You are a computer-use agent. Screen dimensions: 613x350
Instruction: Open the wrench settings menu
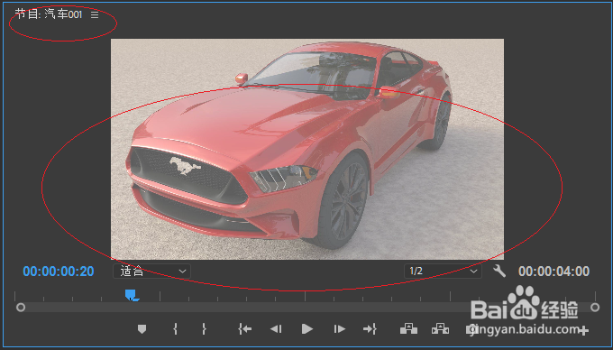click(x=499, y=271)
